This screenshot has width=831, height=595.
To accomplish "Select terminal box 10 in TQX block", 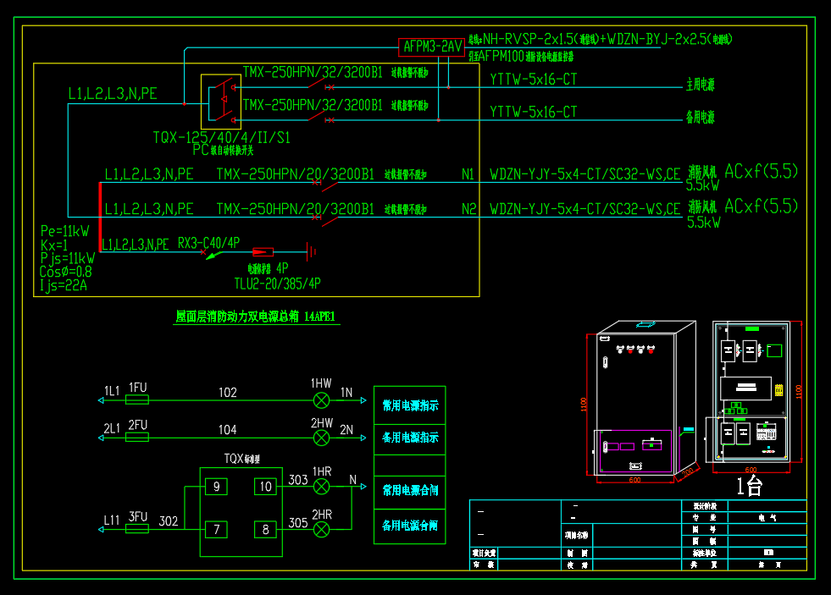I will point(265,487).
